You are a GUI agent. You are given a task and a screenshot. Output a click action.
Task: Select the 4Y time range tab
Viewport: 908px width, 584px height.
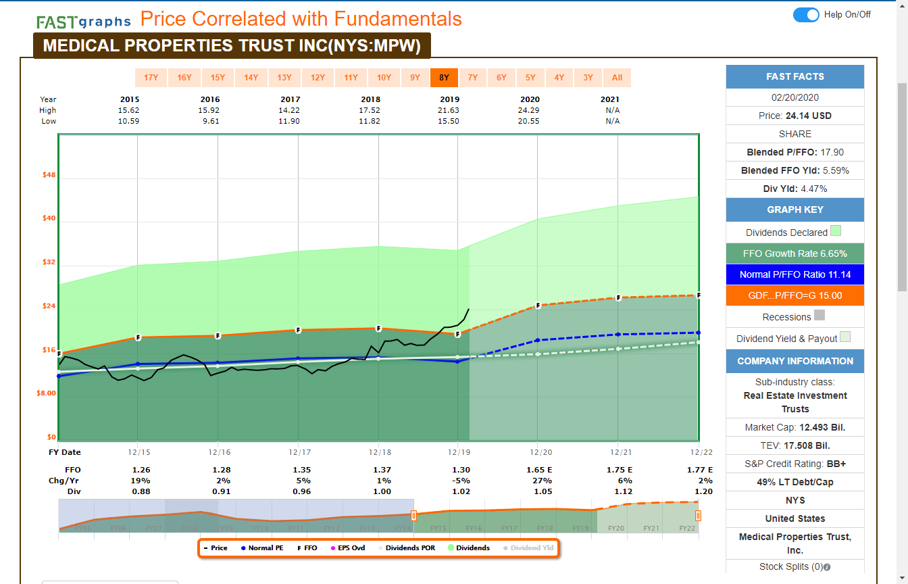click(x=559, y=78)
